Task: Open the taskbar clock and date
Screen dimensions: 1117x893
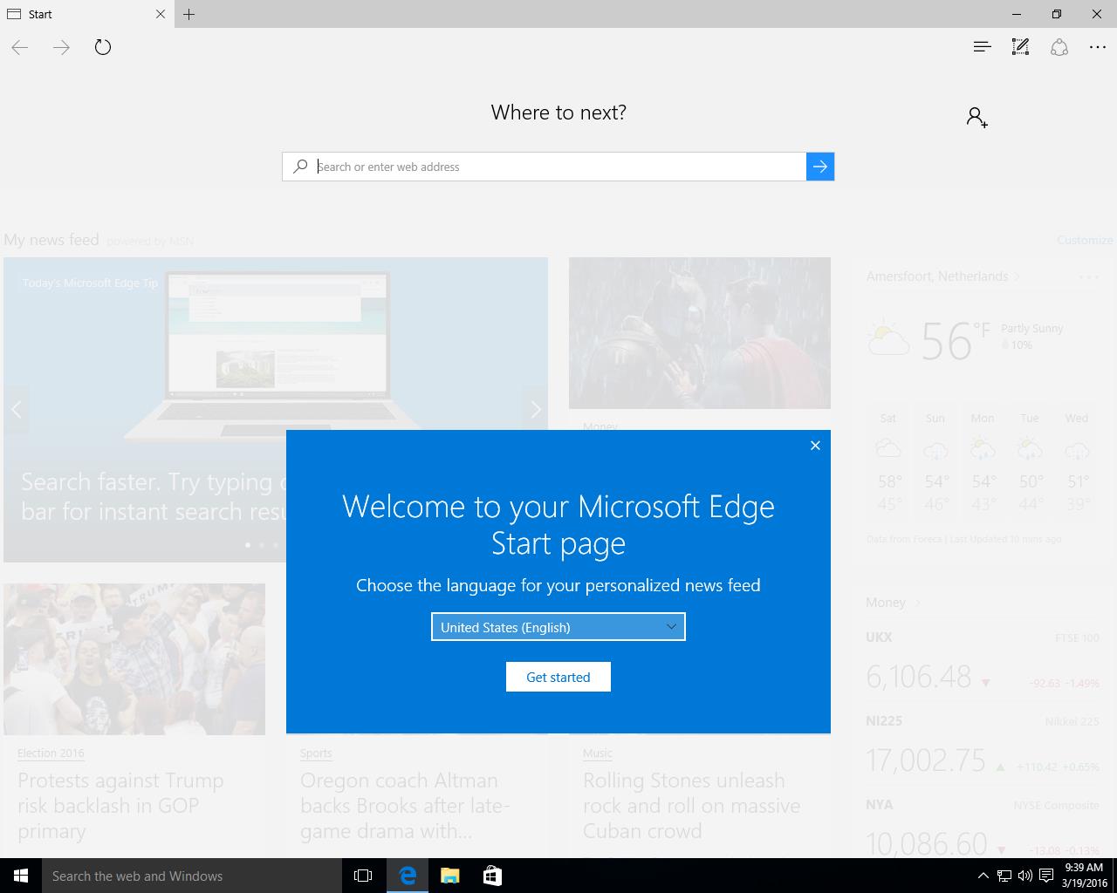Action: (x=1084, y=876)
